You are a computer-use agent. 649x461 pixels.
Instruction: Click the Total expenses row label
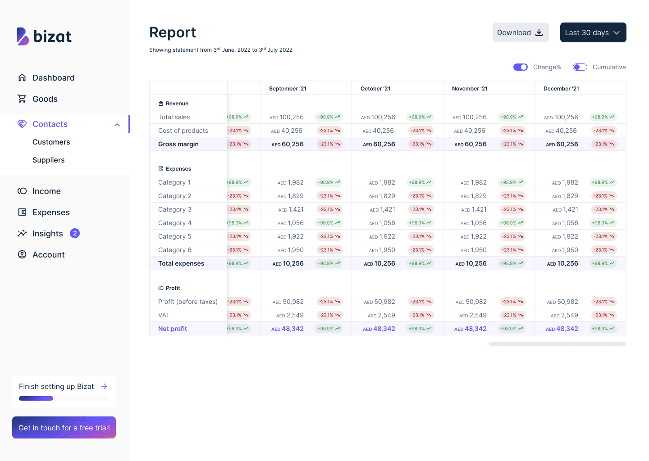point(181,263)
